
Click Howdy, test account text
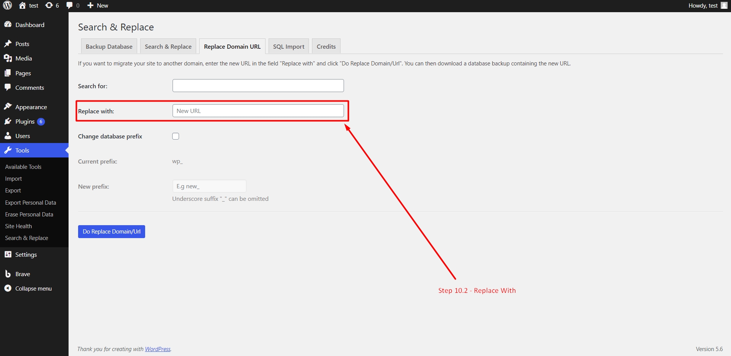(x=703, y=5)
